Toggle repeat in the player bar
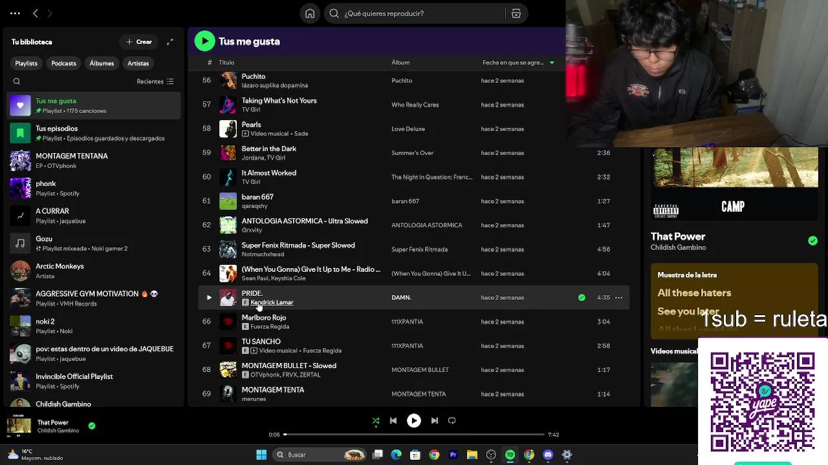828x465 pixels. [x=452, y=420]
